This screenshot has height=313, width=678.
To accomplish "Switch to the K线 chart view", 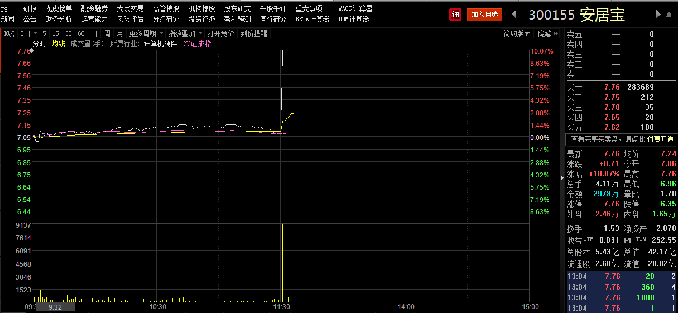I will pos(9,34).
